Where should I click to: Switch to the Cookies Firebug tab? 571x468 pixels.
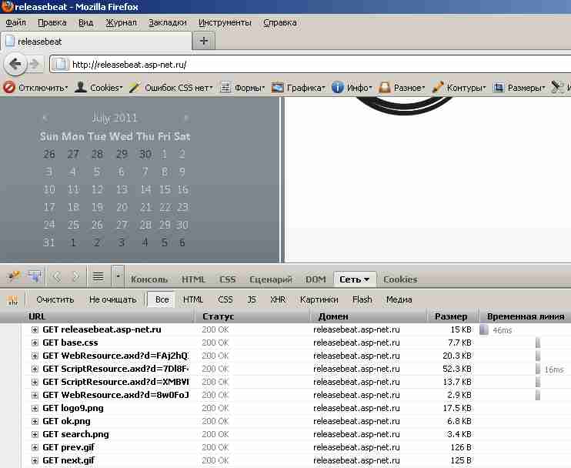(400, 279)
